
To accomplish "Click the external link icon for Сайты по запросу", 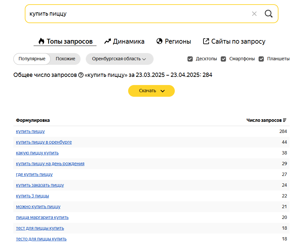I will pos(206,41).
